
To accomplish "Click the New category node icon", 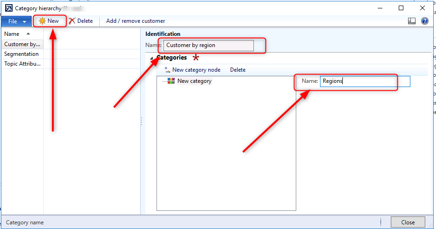I will (168, 70).
